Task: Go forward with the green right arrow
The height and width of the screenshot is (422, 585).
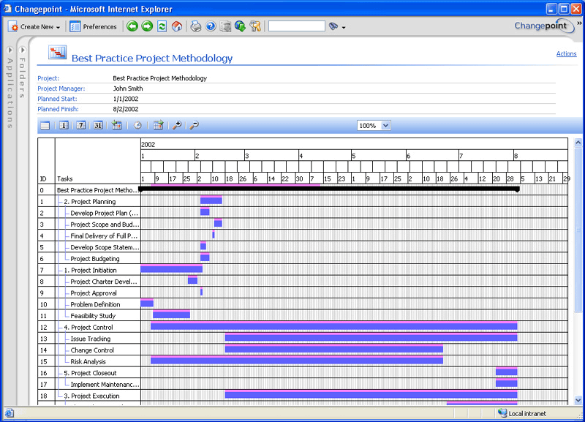Action: 147,26
